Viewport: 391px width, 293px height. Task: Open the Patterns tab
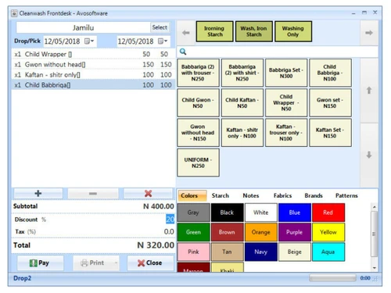(346, 195)
